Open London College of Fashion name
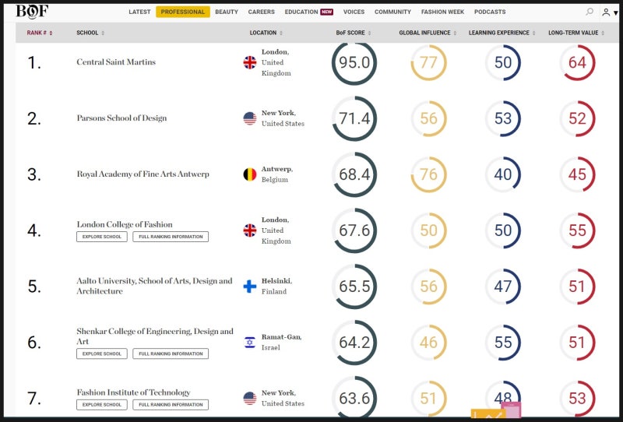The width and height of the screenshot is (623, 422). pos(125,224)
